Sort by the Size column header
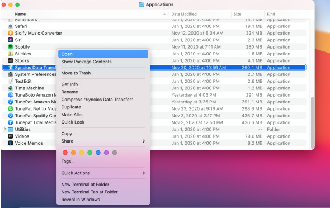 click(x=237, y=14)
